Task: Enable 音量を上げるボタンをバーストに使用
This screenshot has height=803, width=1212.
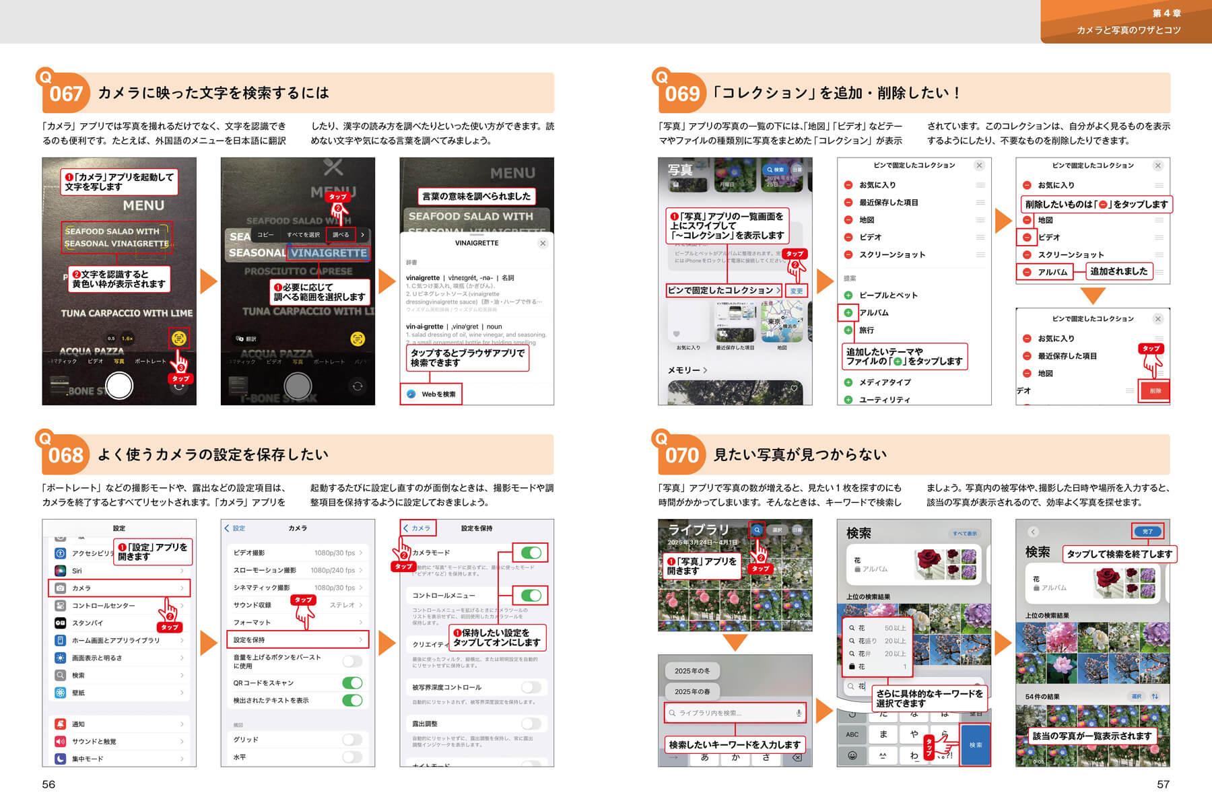Action: (x=352, y=662)
